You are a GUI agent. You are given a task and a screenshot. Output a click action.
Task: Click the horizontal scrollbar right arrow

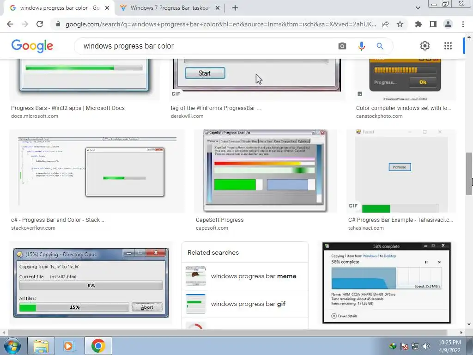[461, 332]
